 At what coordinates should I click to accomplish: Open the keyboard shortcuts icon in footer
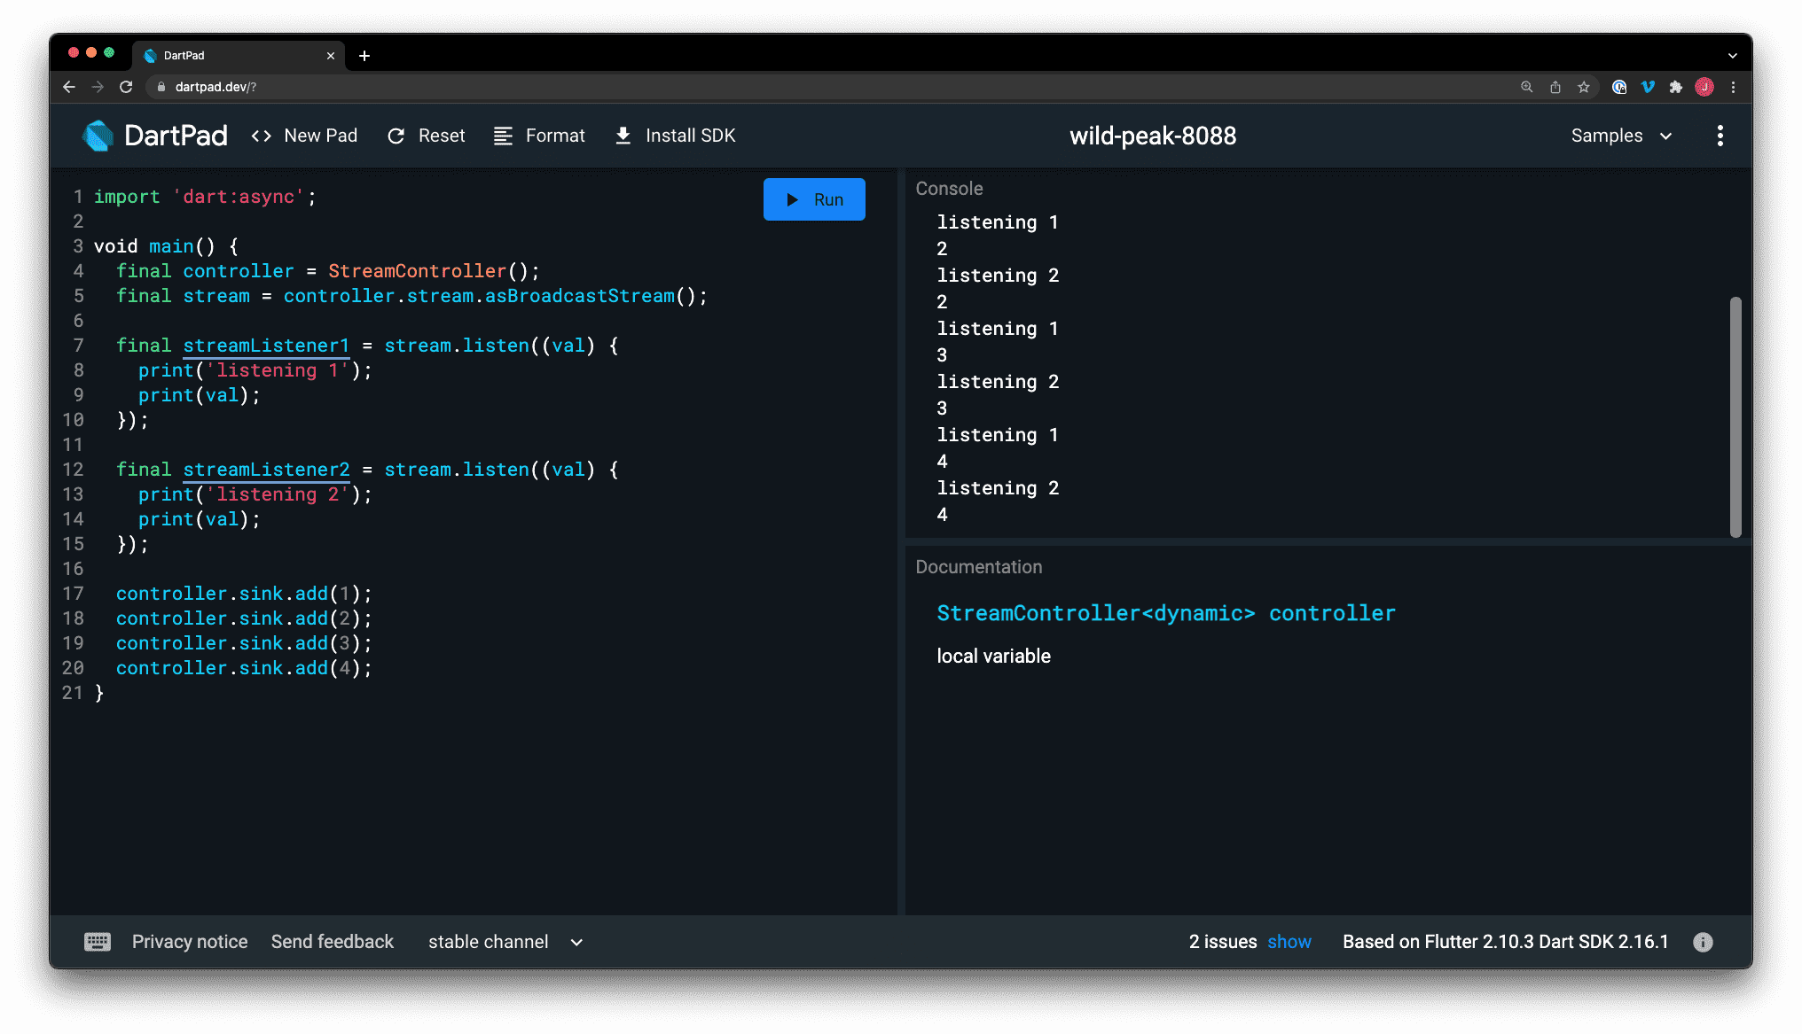tap(98, 942)
